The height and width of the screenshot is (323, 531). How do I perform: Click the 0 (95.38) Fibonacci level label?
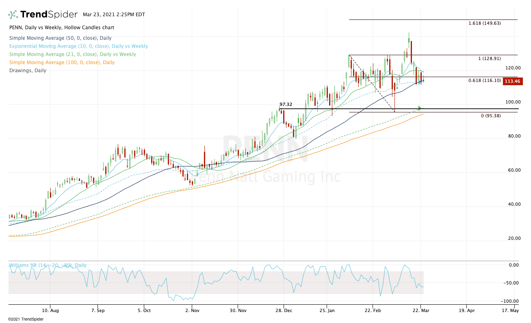click(x=491, y=116)
